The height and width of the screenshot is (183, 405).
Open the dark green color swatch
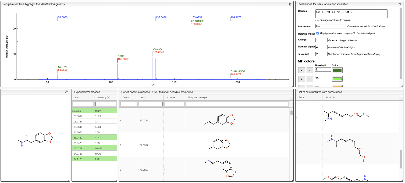coord(337,70)
